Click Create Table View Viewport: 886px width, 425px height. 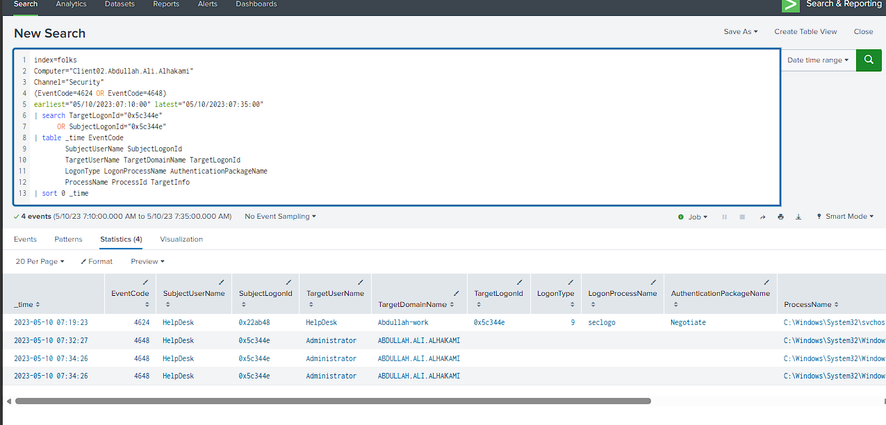coord(805,32)
